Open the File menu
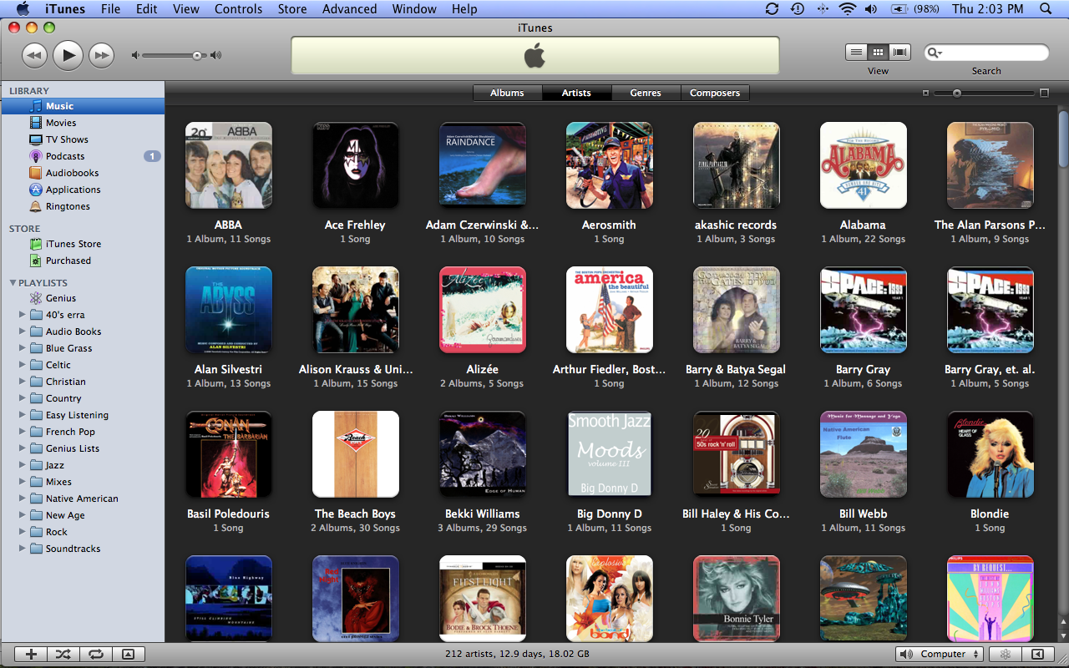1069x668 pixels. 110,9
